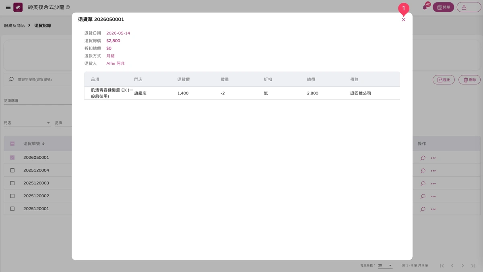The image size is (483, 272).
Task: Open more options for order 2025120002
Action: click(433, 196)
